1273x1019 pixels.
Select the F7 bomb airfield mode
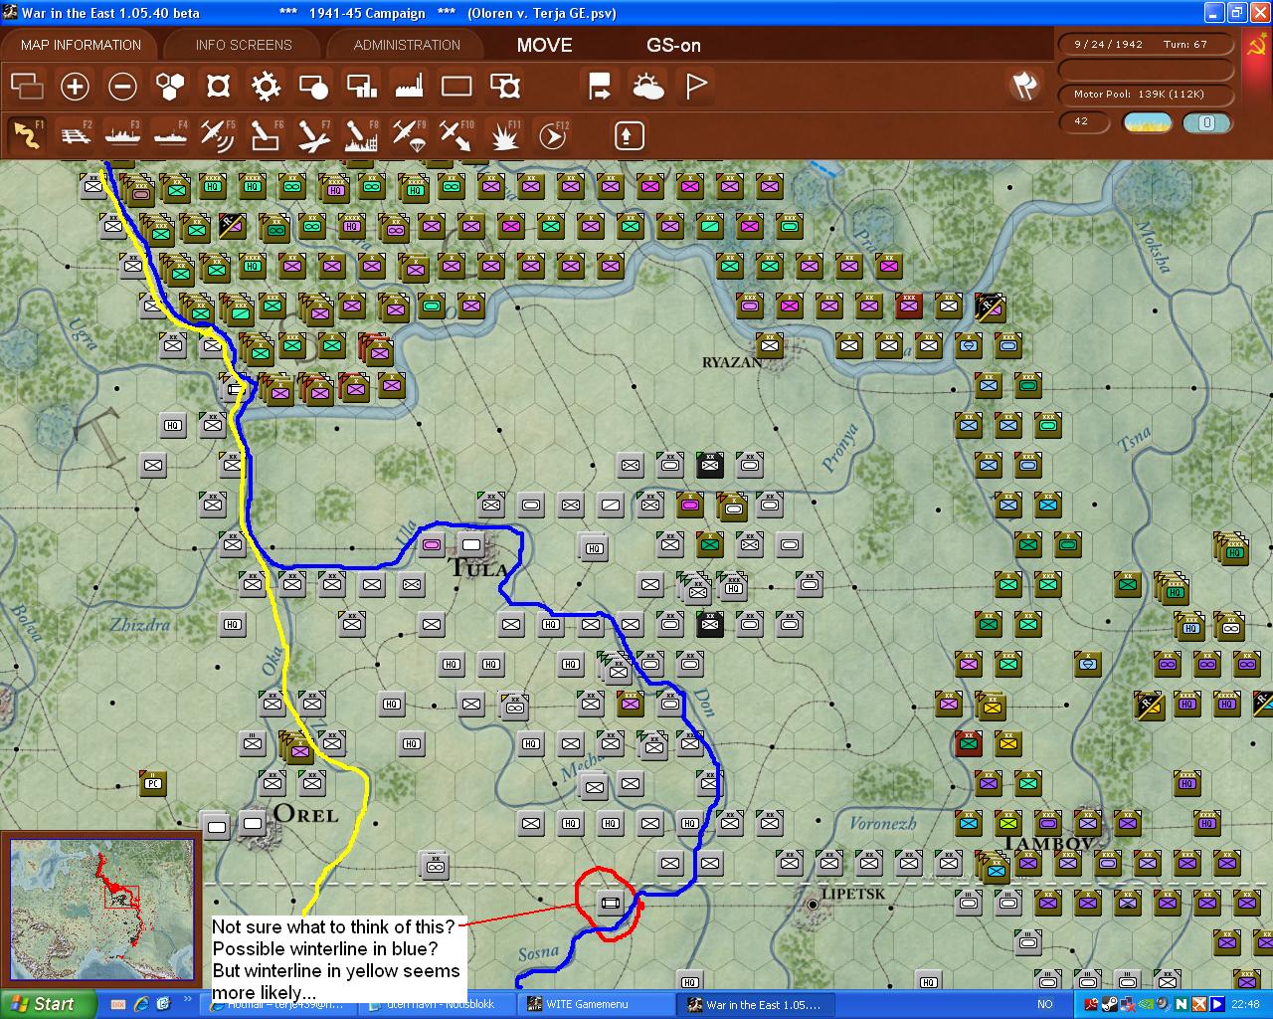[313, 134]
